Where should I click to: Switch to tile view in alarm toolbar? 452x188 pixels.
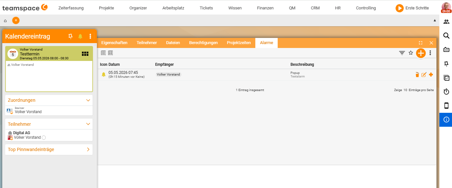coord(110,53)
